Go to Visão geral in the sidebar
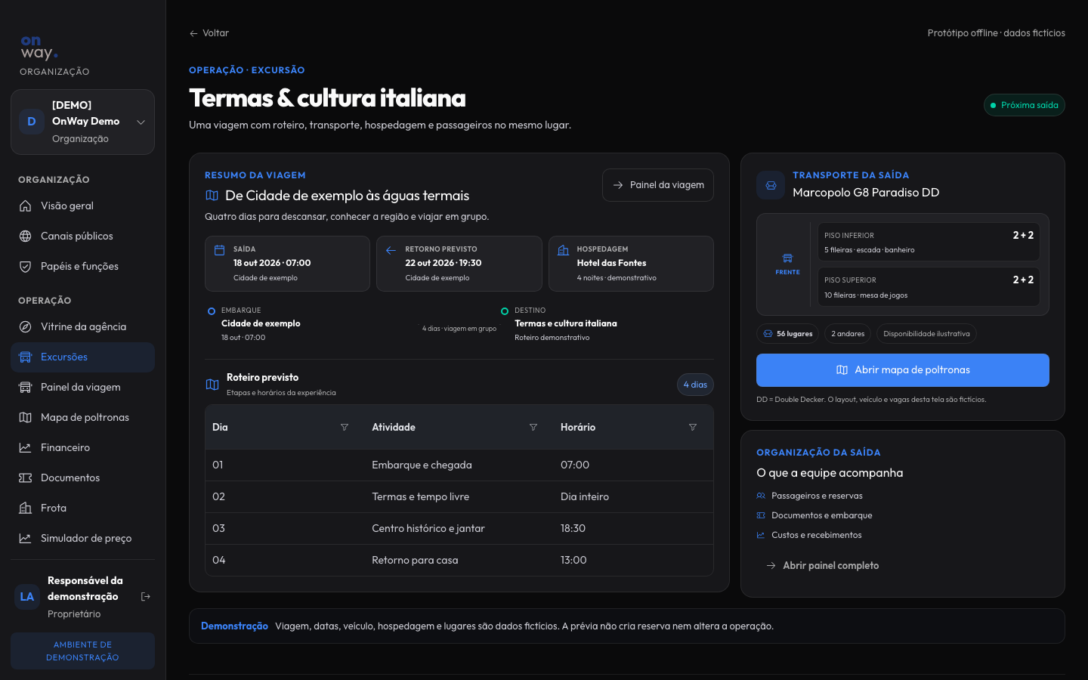 [82, 206]
